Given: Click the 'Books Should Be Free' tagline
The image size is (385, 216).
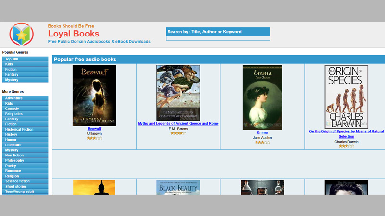Looking at the screenshot, I should (x=71, y=26).
